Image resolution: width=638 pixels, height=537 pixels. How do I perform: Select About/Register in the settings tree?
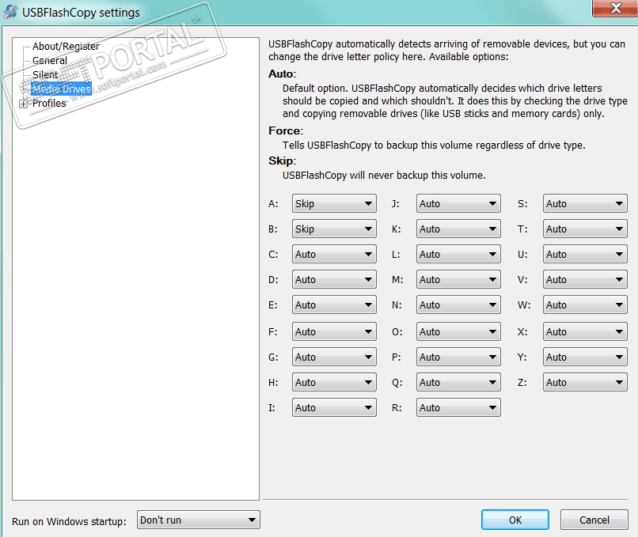tap(66, 47)
